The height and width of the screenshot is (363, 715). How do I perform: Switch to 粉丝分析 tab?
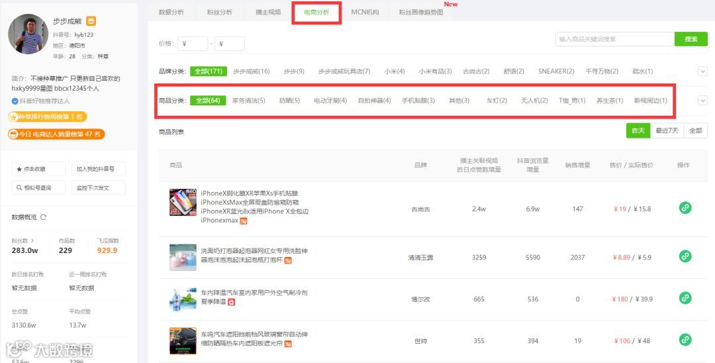coord(220,13)
